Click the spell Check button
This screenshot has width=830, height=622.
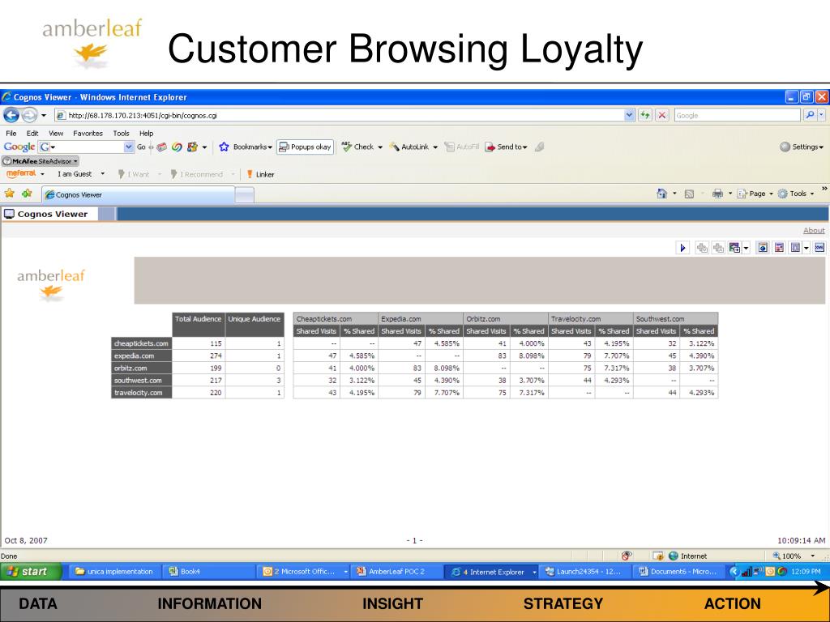pos(362,147)
